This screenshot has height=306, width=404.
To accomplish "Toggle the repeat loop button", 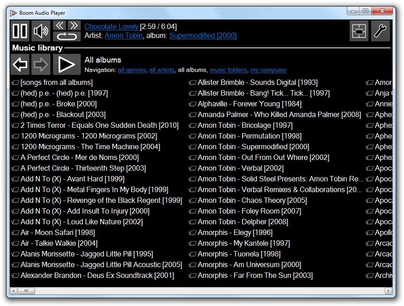I will (67, 36).
